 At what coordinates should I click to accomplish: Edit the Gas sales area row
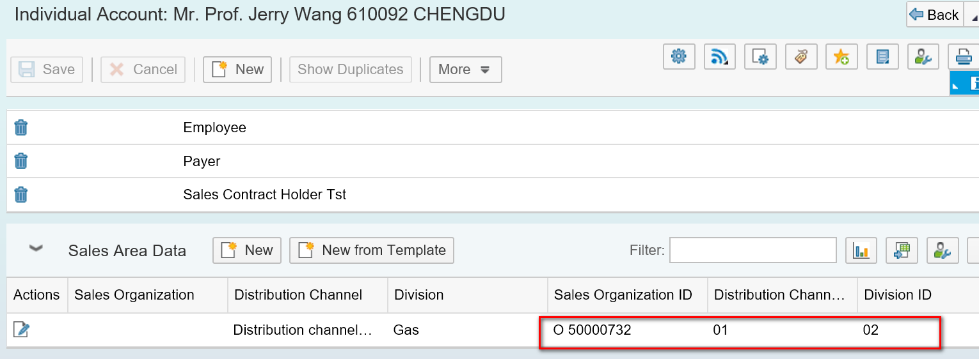[22, 330]
